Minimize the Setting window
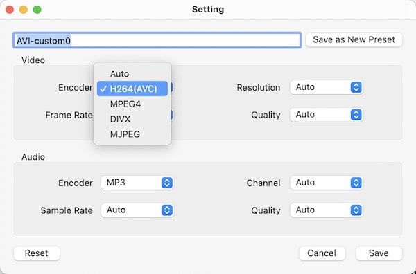The width and height of the screenshot is (416, 274). pyautogui.click(x=24, y=10)
